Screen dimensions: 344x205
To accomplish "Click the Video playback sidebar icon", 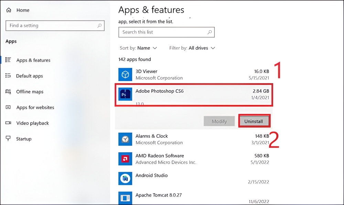I will pyautogui.click(x=8, y=123).
